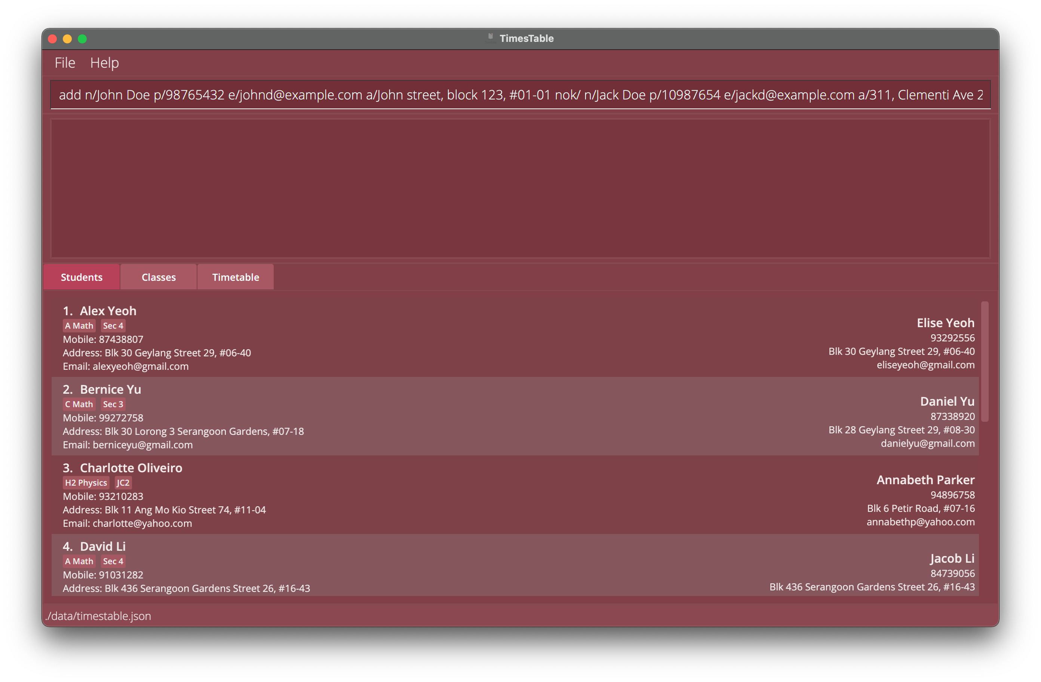Click the Students tab

point(82,276)
